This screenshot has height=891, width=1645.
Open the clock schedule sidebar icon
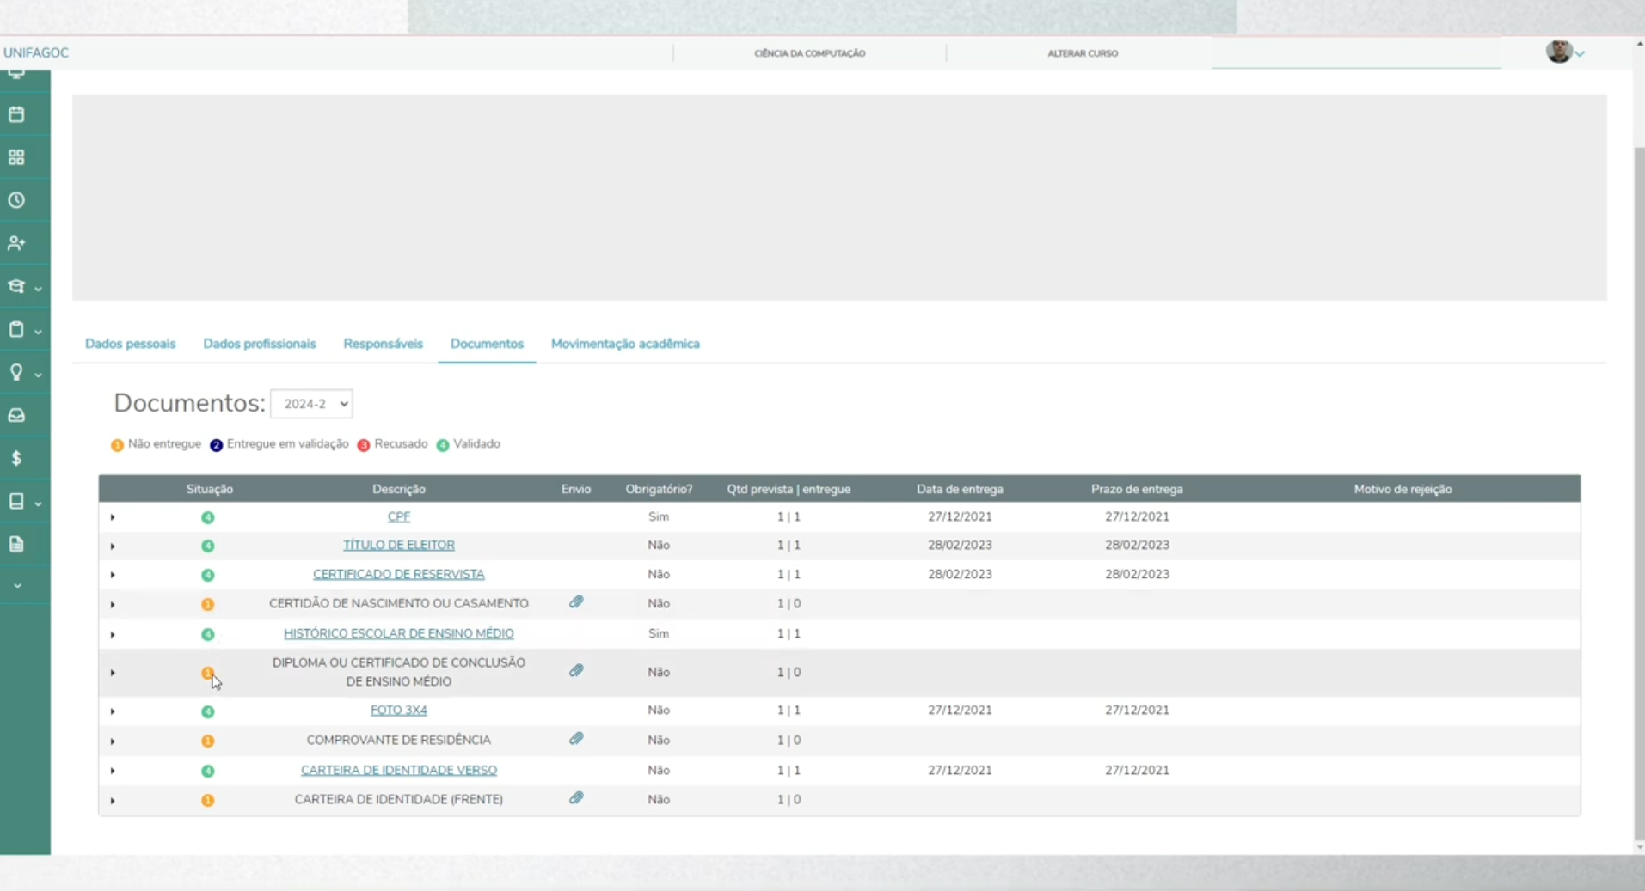click(16, 200)
